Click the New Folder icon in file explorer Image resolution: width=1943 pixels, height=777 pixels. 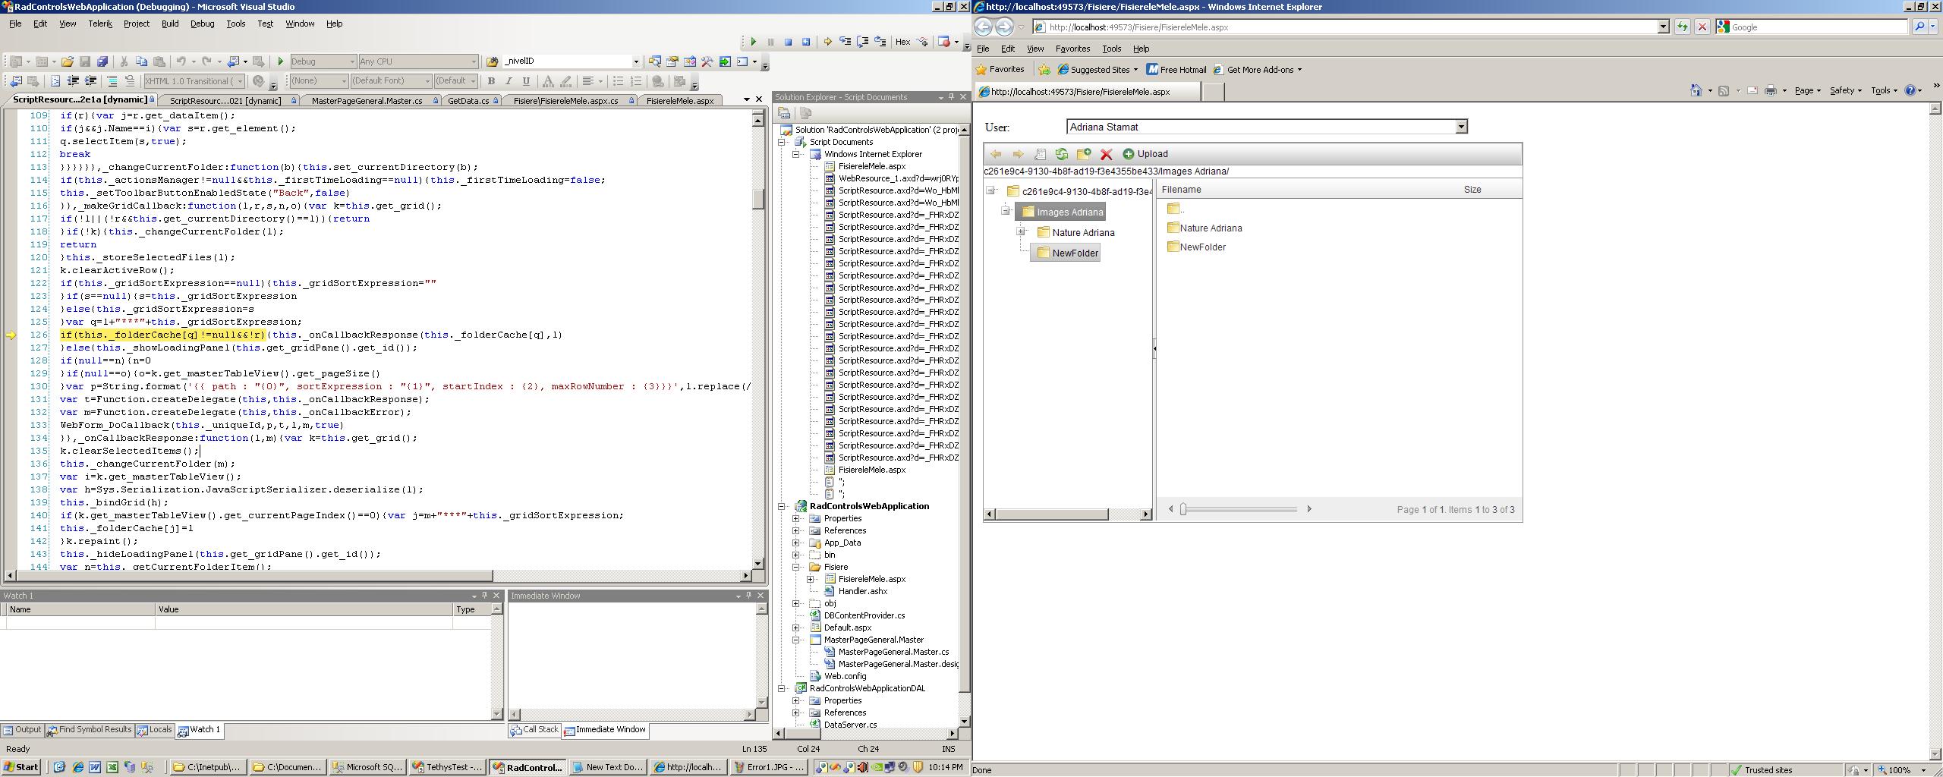1083,154
